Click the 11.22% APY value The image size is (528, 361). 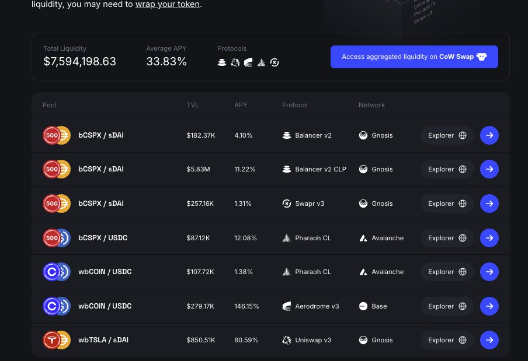pyautogui.click(x=245, y=169)
